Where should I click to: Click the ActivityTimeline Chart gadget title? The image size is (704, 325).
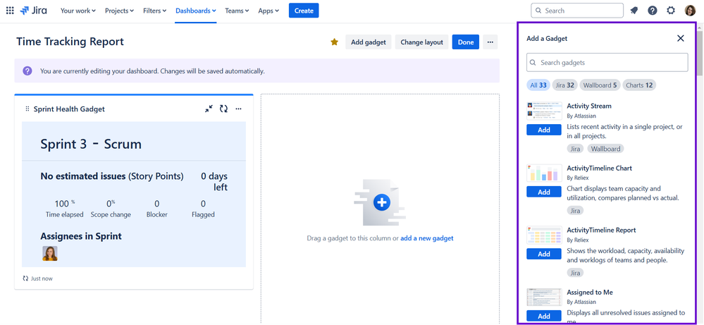pyautogui.click(x=600, y=168)
